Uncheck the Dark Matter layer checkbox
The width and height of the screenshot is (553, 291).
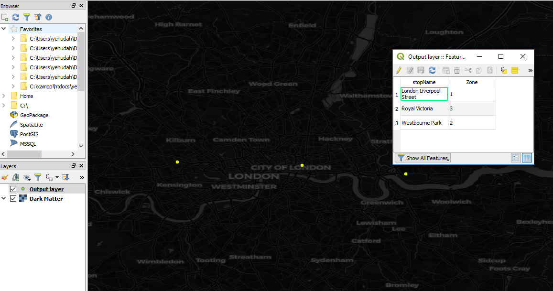click(13, 199)
